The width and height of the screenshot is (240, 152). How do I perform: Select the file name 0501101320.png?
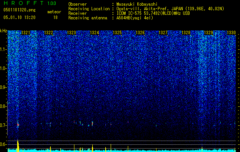[19, 10]
